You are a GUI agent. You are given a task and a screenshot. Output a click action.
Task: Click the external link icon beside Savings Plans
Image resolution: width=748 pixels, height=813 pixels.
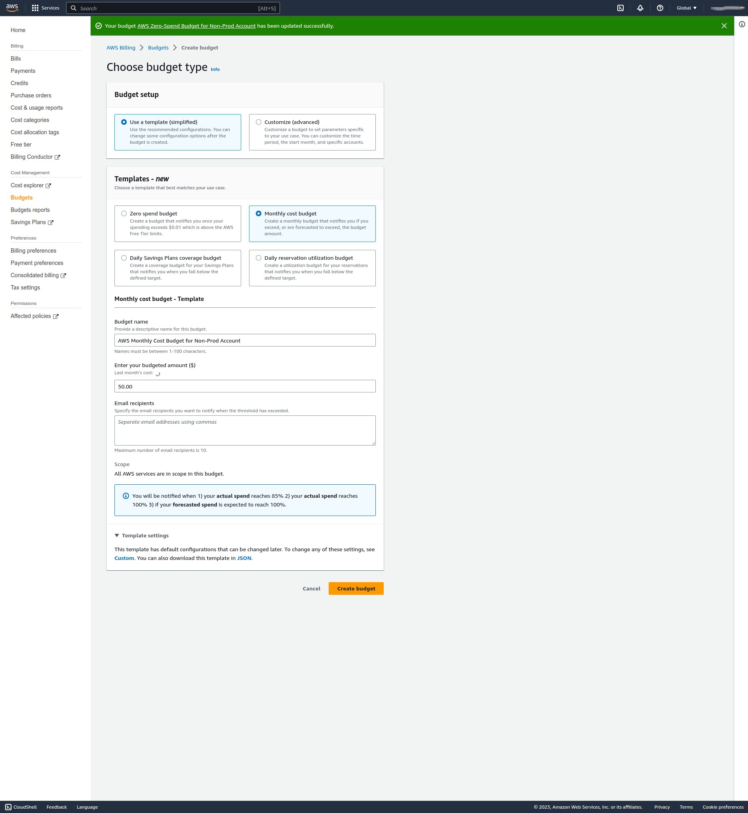pos(51,223)
